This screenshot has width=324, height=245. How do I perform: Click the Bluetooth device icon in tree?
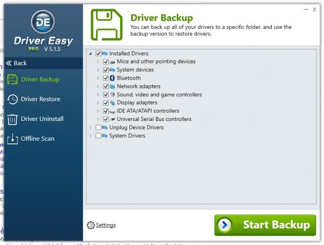pyautogui.click(x=112, y=78)
